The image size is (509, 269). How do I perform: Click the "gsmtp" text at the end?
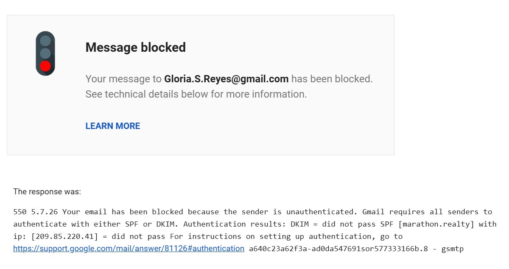[453, 249]
